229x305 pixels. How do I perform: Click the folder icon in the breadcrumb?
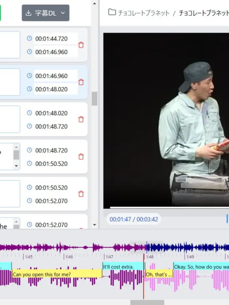click(112, 13)
